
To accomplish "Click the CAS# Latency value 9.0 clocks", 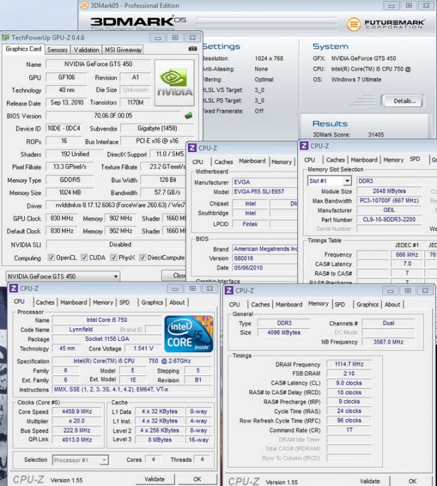I will (x=349, y=383).
